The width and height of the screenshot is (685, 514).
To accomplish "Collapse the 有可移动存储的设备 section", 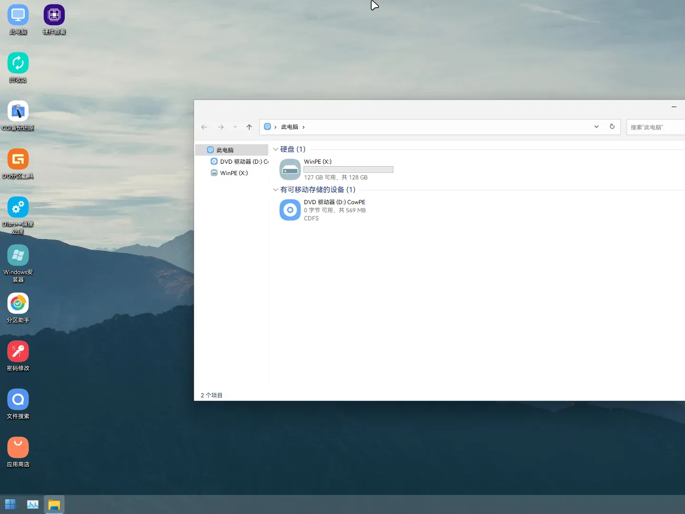I will [x=276, y=189].
